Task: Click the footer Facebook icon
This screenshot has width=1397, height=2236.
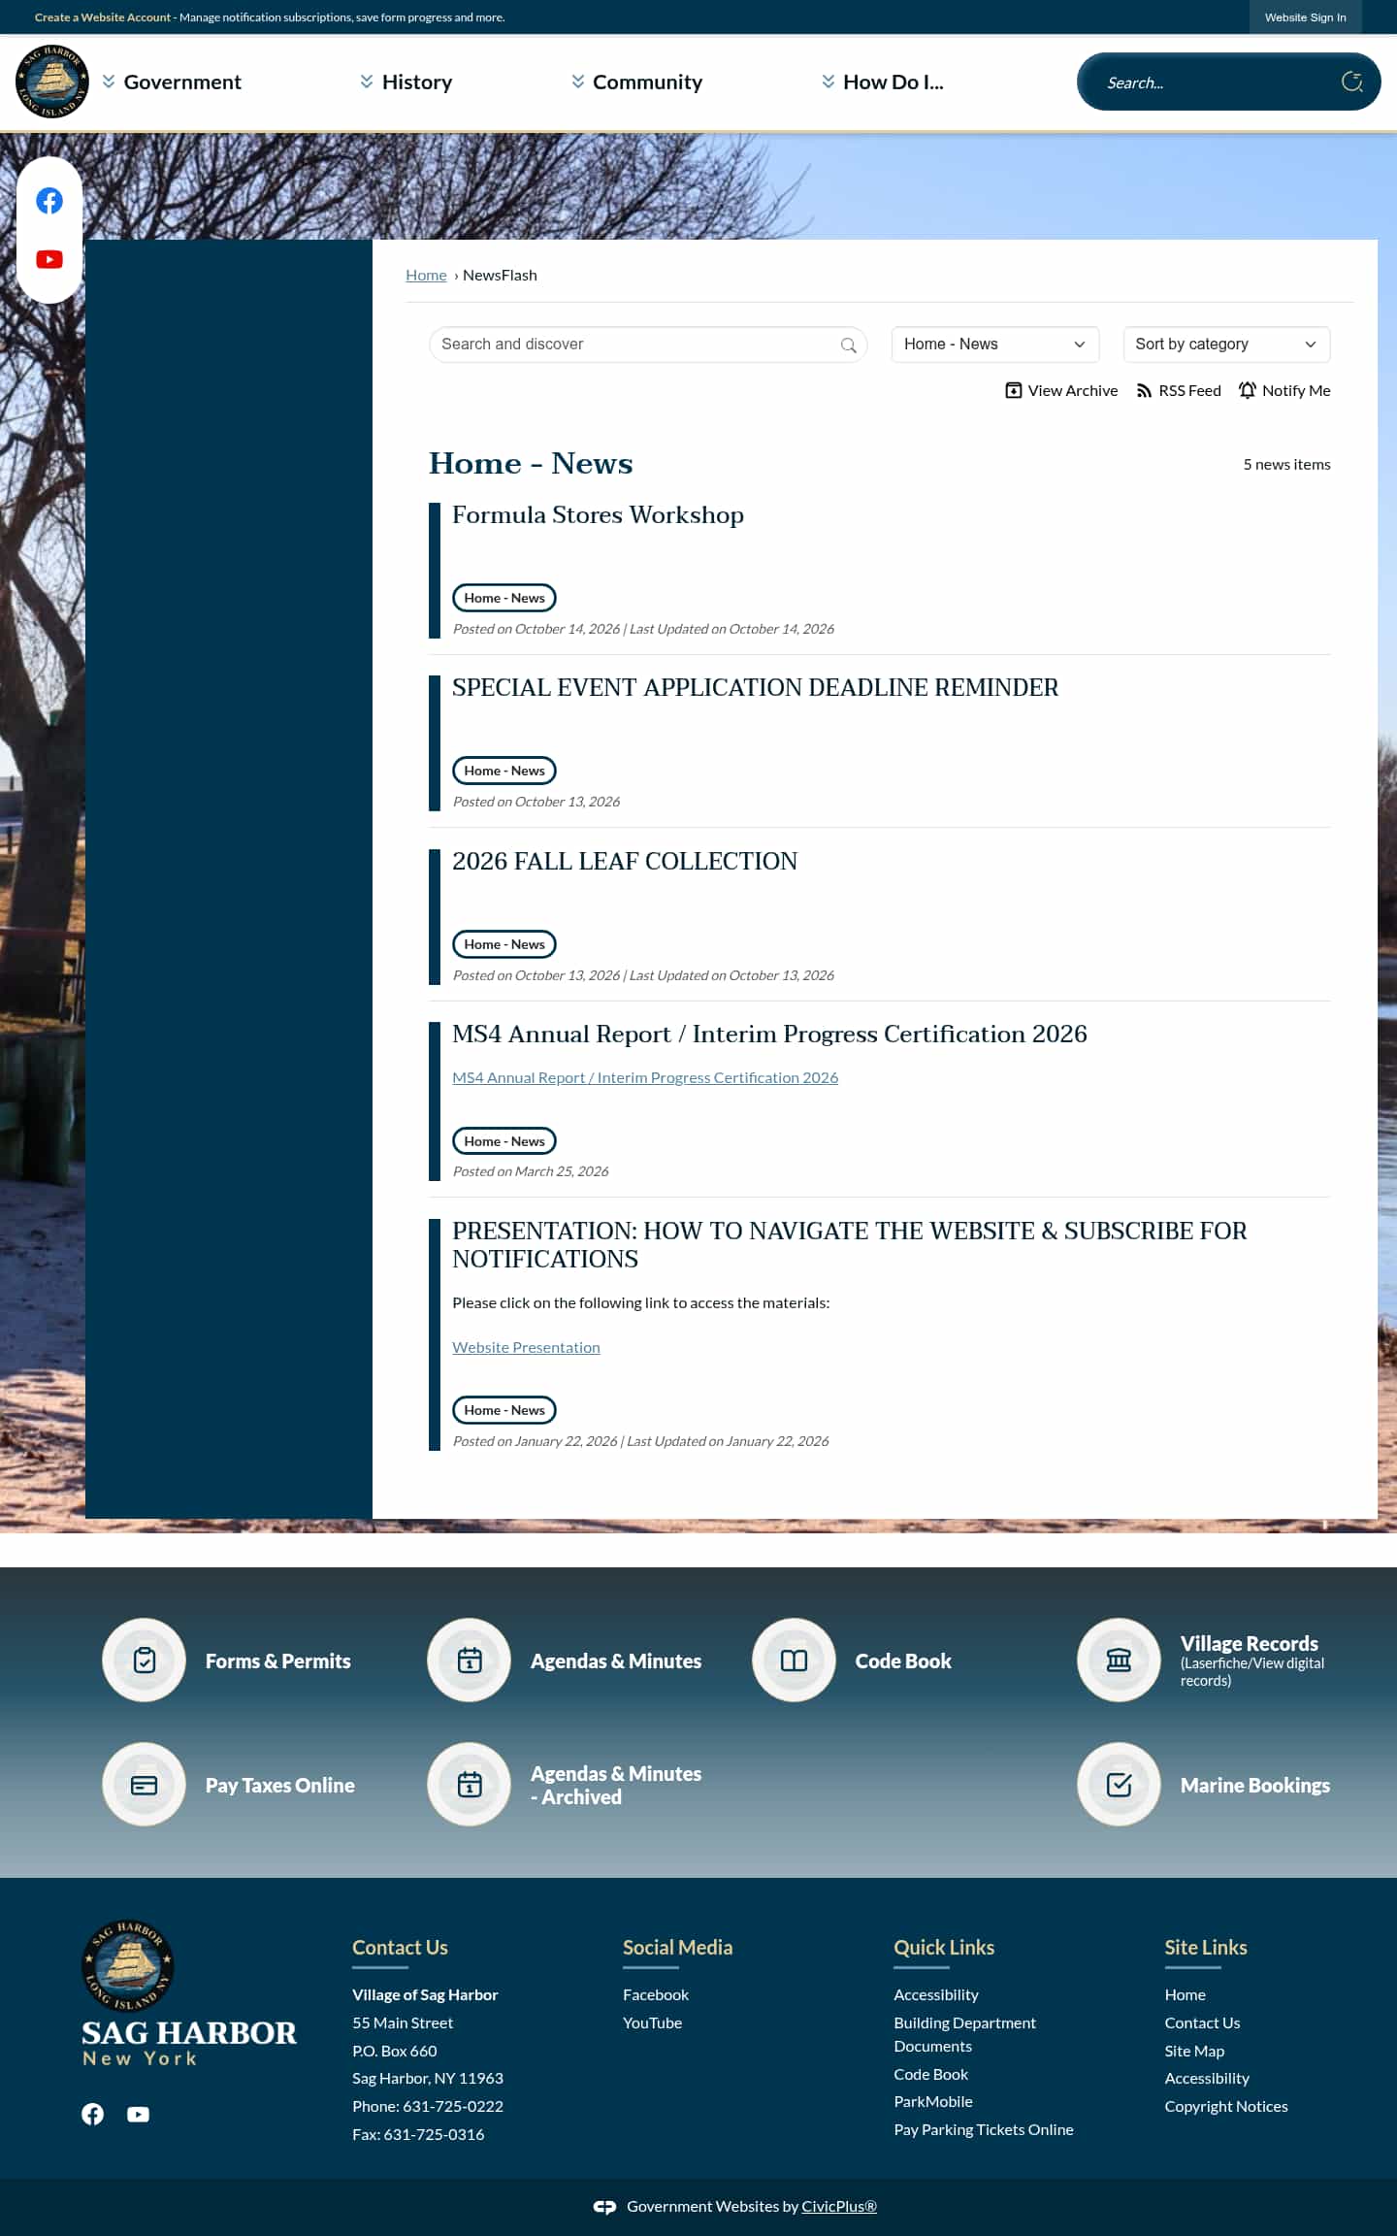Action: click(x=92, y=2114)
